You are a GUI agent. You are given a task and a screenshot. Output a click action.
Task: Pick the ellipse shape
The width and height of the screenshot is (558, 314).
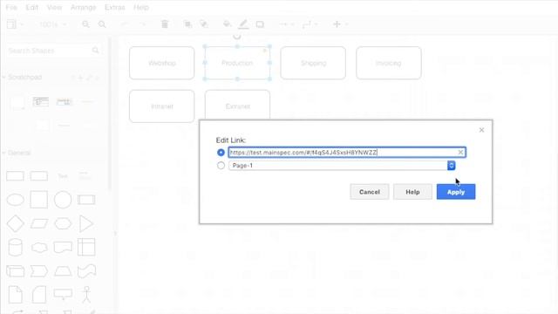(16, 200)
